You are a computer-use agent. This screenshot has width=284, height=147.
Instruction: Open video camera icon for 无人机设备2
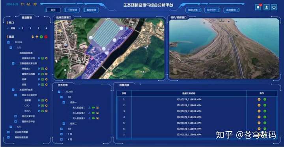click(x=93, y=113)
